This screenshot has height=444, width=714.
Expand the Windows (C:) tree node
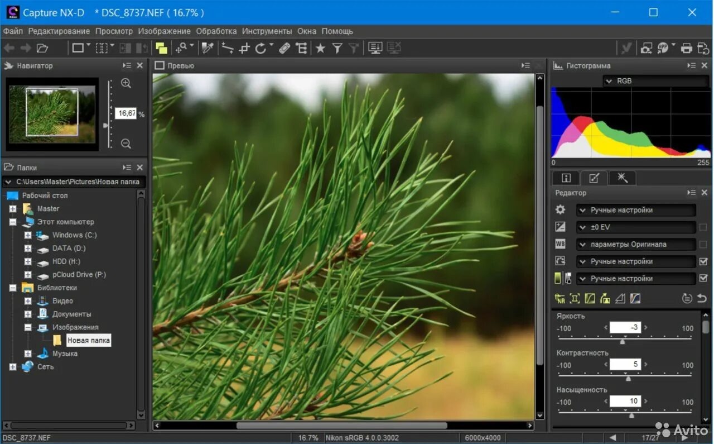click(28, 235)
